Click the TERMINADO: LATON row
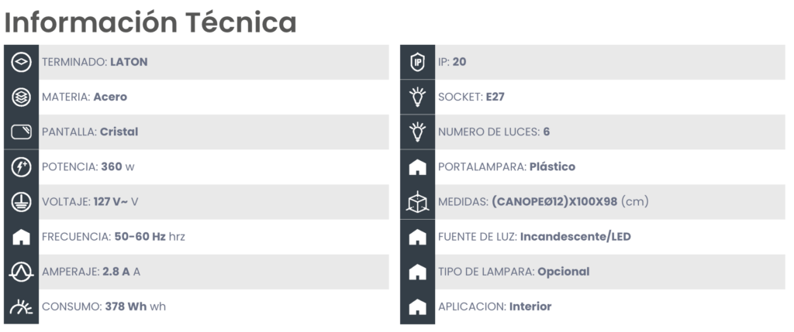The width and height of the screenshot is (794, 332). (x=196, y=62)
